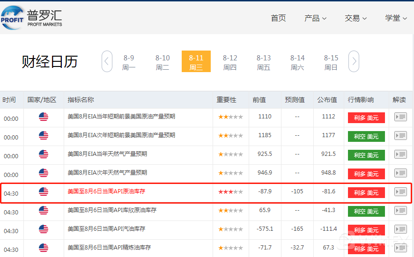
Task: Expand the 交易 dropdown menu
Action: click(x=355, y=18)
